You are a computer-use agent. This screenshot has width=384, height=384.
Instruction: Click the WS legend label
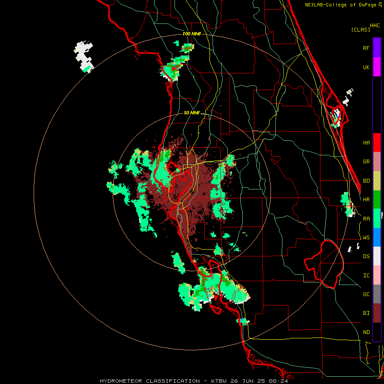click(x=366, y=238)
